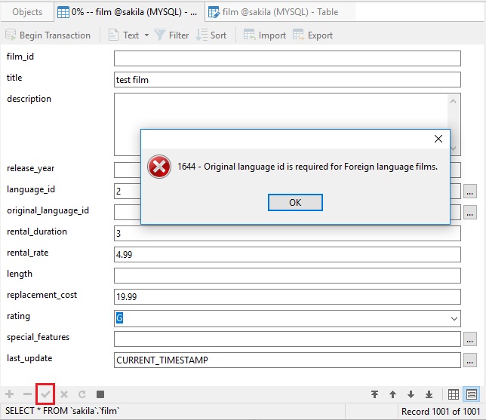Click the add record plus icon
Viewport: 486px width, 420px height.
tap(10, 394)
